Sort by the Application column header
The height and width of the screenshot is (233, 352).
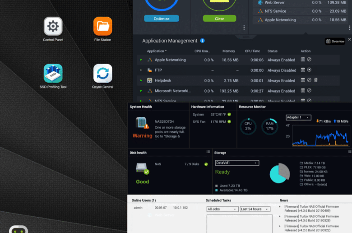tap(157, 51)
